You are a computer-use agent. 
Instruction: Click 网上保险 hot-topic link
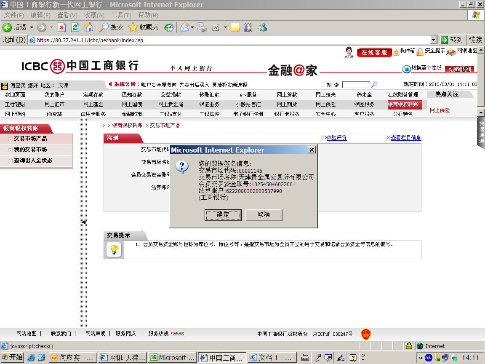click(x=440, y=110)
